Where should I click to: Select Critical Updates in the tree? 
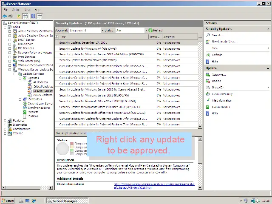(x=43, y=86)
